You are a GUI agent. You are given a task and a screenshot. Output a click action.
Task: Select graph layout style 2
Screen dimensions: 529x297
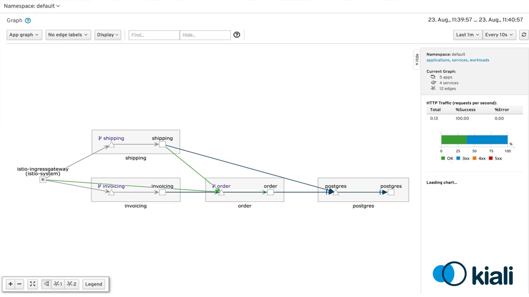coord(72,284)
